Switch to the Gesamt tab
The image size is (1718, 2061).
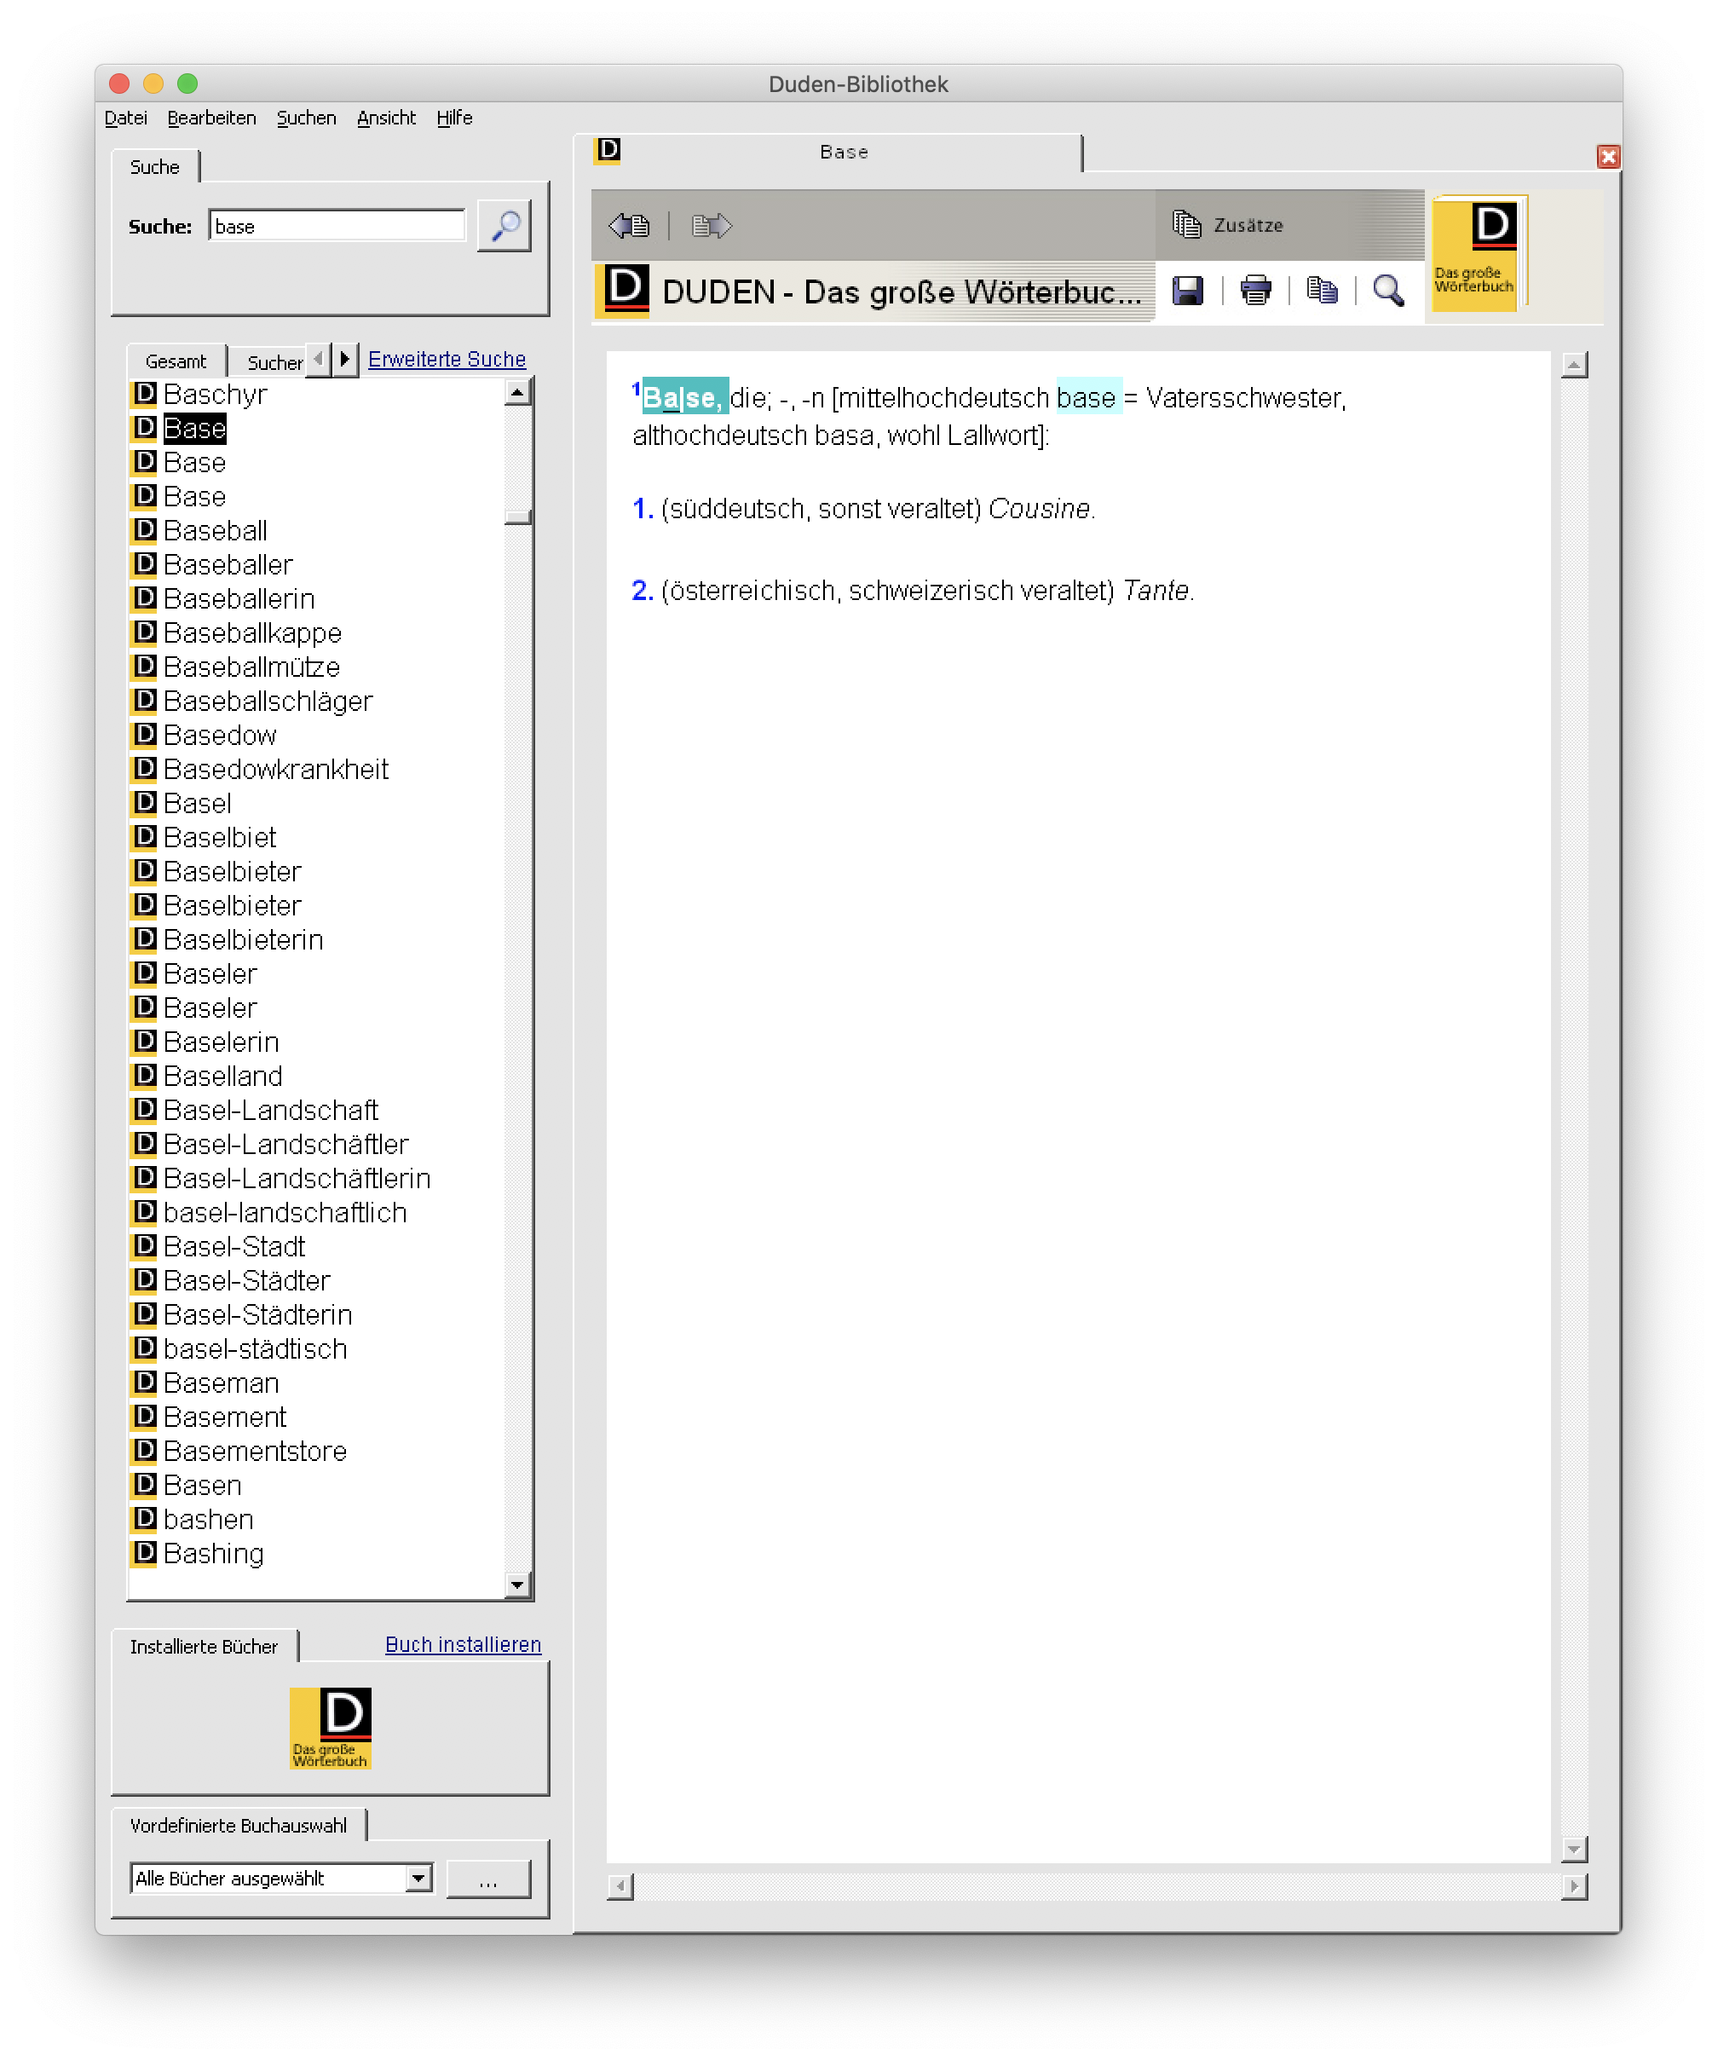click(176, 361)
